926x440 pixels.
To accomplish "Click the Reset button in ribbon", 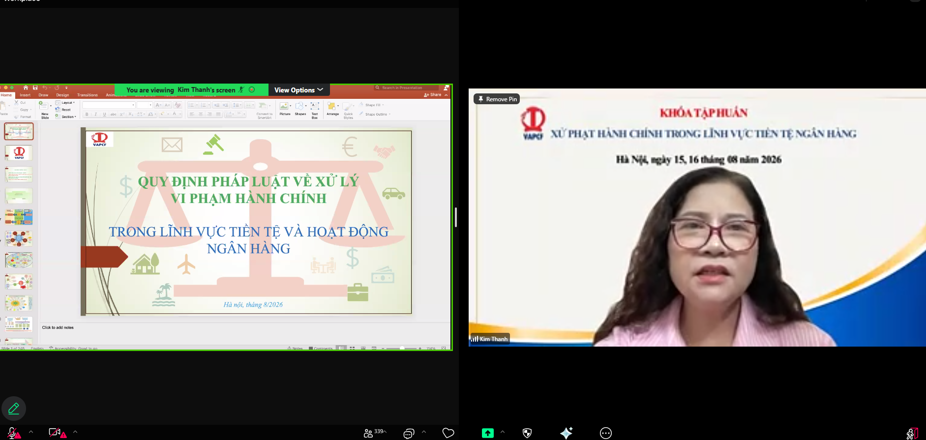I will pyautogui.click(x=63, y=110).
